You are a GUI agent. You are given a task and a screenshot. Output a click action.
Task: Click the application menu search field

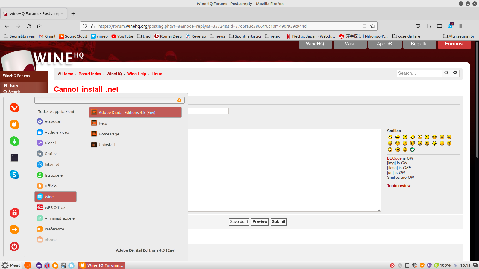109,100
